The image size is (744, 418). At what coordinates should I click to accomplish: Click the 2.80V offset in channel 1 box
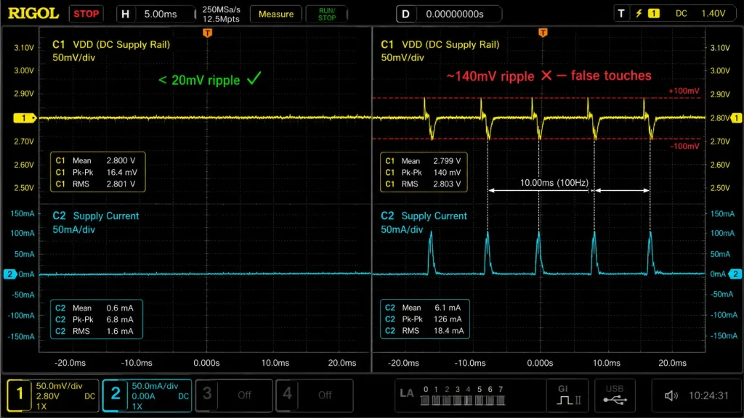47,396
